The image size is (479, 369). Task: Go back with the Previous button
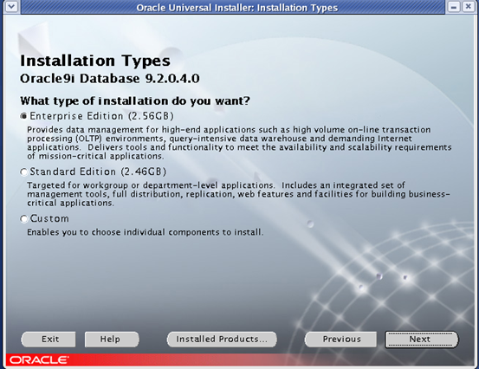pos(341,340)
